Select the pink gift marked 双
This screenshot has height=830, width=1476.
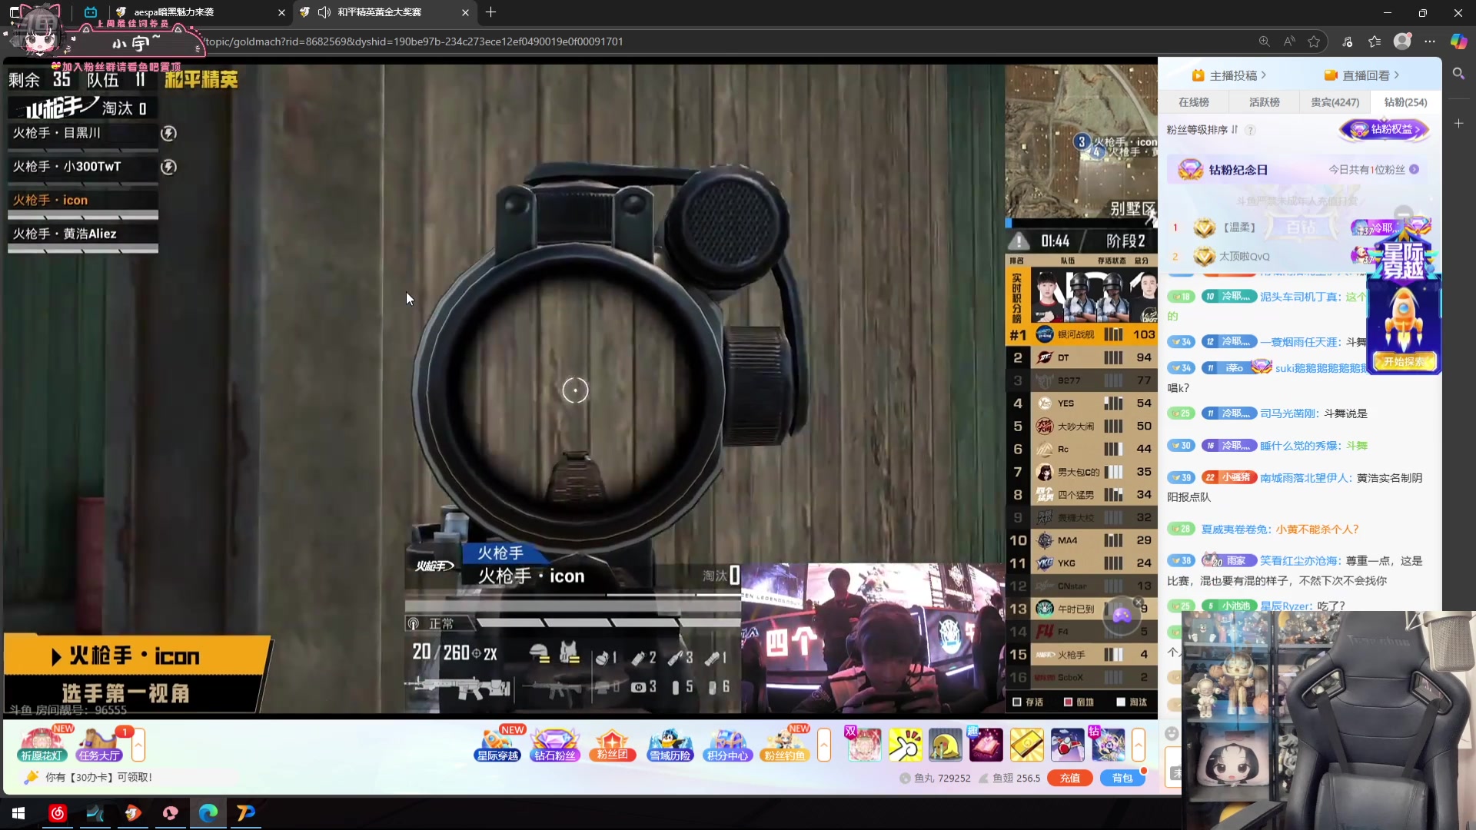click(x=864, y=745)
